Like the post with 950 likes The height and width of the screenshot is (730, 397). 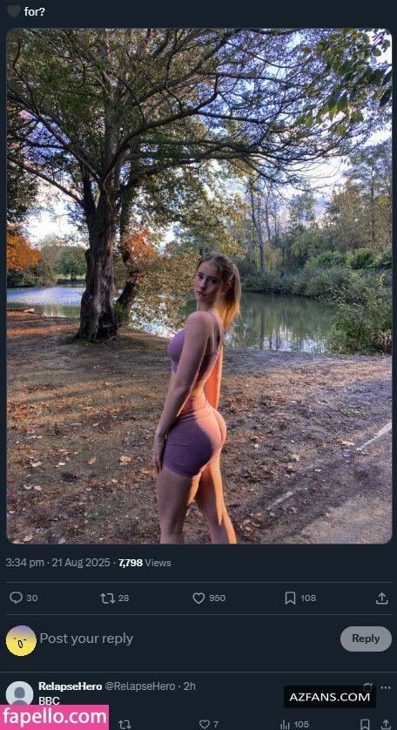point(198,598)
